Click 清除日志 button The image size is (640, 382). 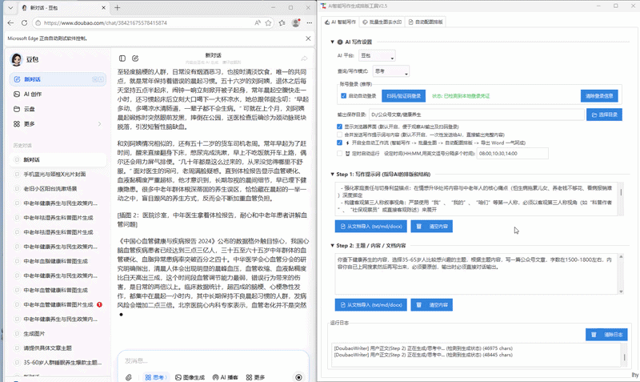(x=606, y=335)
